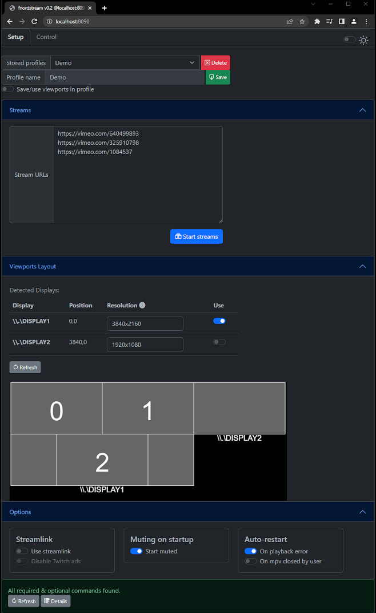The width and height of the screenshot is (376, 613).
Task: Turn off Start muted
Action: pyautogui.click(x=136, y=551)
